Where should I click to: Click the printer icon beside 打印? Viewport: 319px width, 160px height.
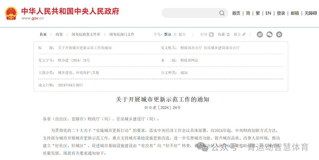(x=211, y=35)
